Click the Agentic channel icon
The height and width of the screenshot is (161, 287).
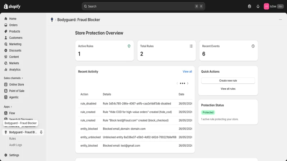[6, 97]
